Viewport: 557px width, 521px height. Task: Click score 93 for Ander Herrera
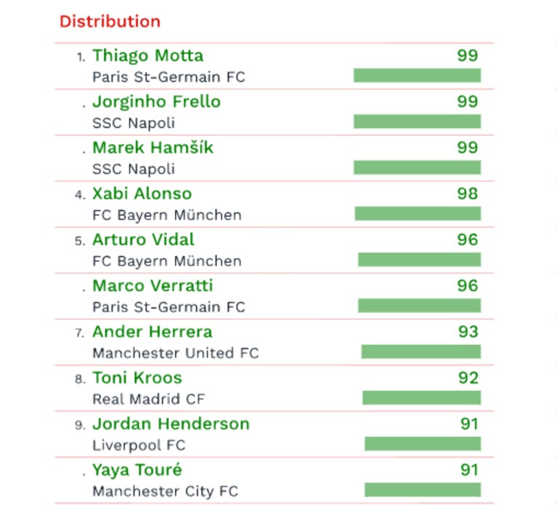coord(468,332)
